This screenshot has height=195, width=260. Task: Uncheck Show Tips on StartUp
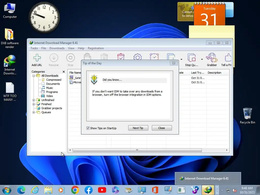click(x=88, y=128)
